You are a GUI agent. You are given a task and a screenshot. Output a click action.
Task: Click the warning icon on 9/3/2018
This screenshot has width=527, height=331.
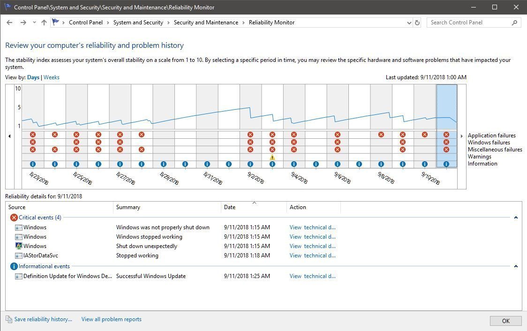tap(272, 157)
